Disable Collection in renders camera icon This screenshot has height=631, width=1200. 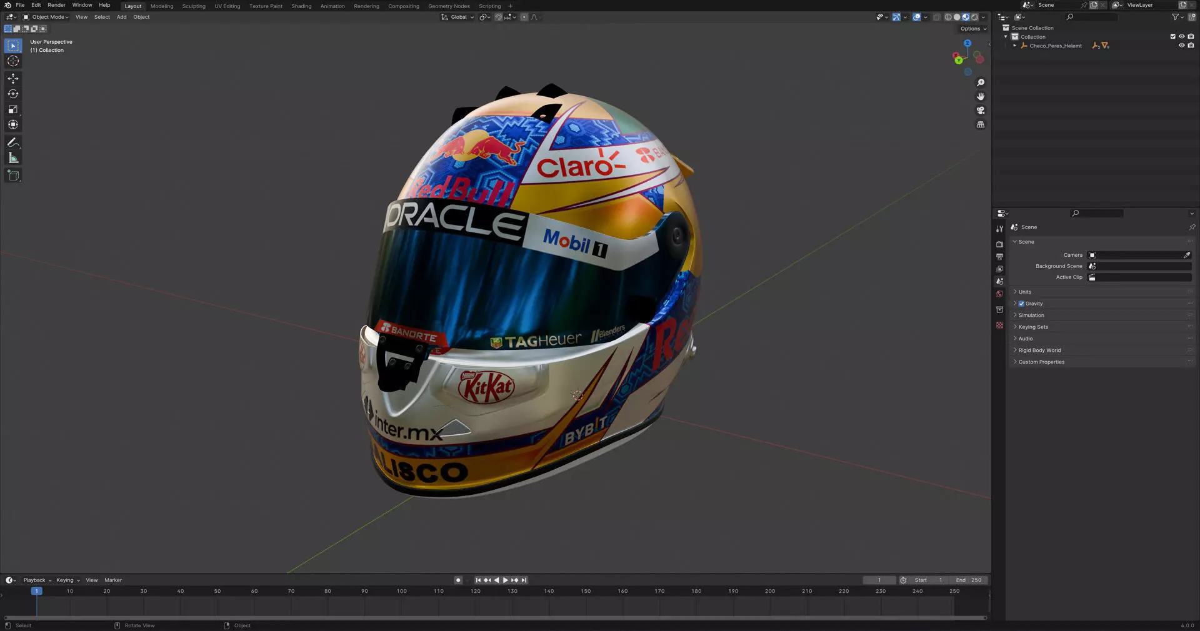pyautogui.click(x=1191, y=37)
